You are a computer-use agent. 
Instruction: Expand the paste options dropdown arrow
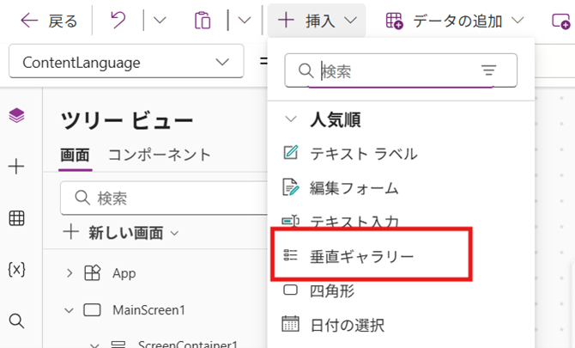point(245,20)
